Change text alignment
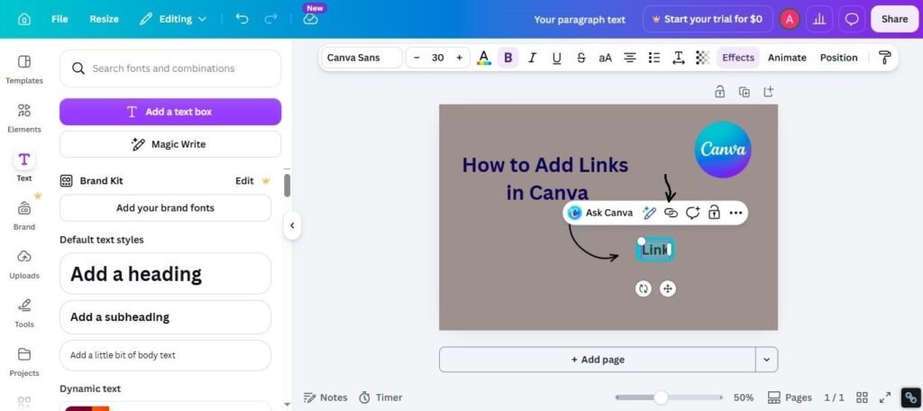This screenshot has height=411, width=923. click(630, 58)
